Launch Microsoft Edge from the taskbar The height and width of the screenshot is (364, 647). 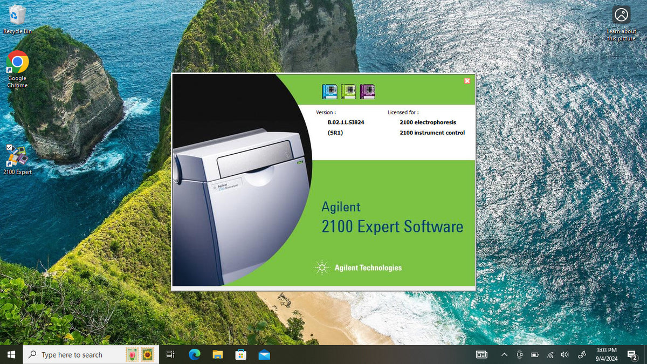click(x=195, y=354)
